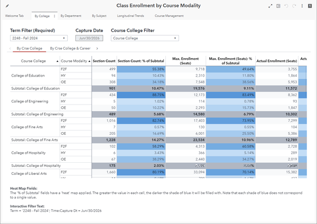The height and width of the screenshot is (224, 317).
Task: Sort by the Course Modality column arrow
Action: point(89,61)
